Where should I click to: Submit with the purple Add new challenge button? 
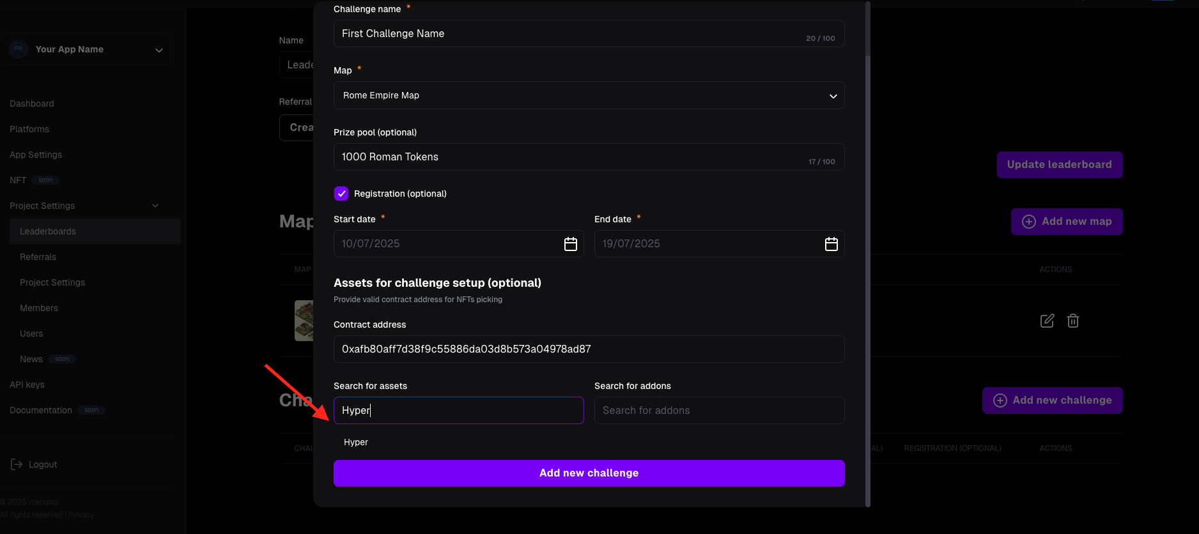coord(589,473)
